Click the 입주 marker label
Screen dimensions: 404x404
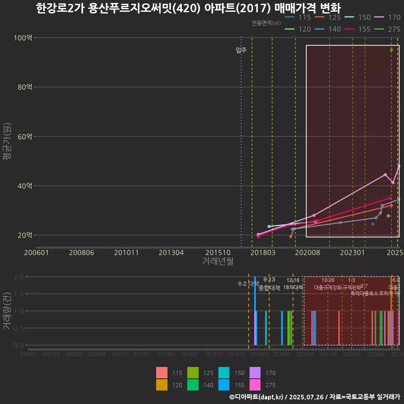[x=241, y=50]
